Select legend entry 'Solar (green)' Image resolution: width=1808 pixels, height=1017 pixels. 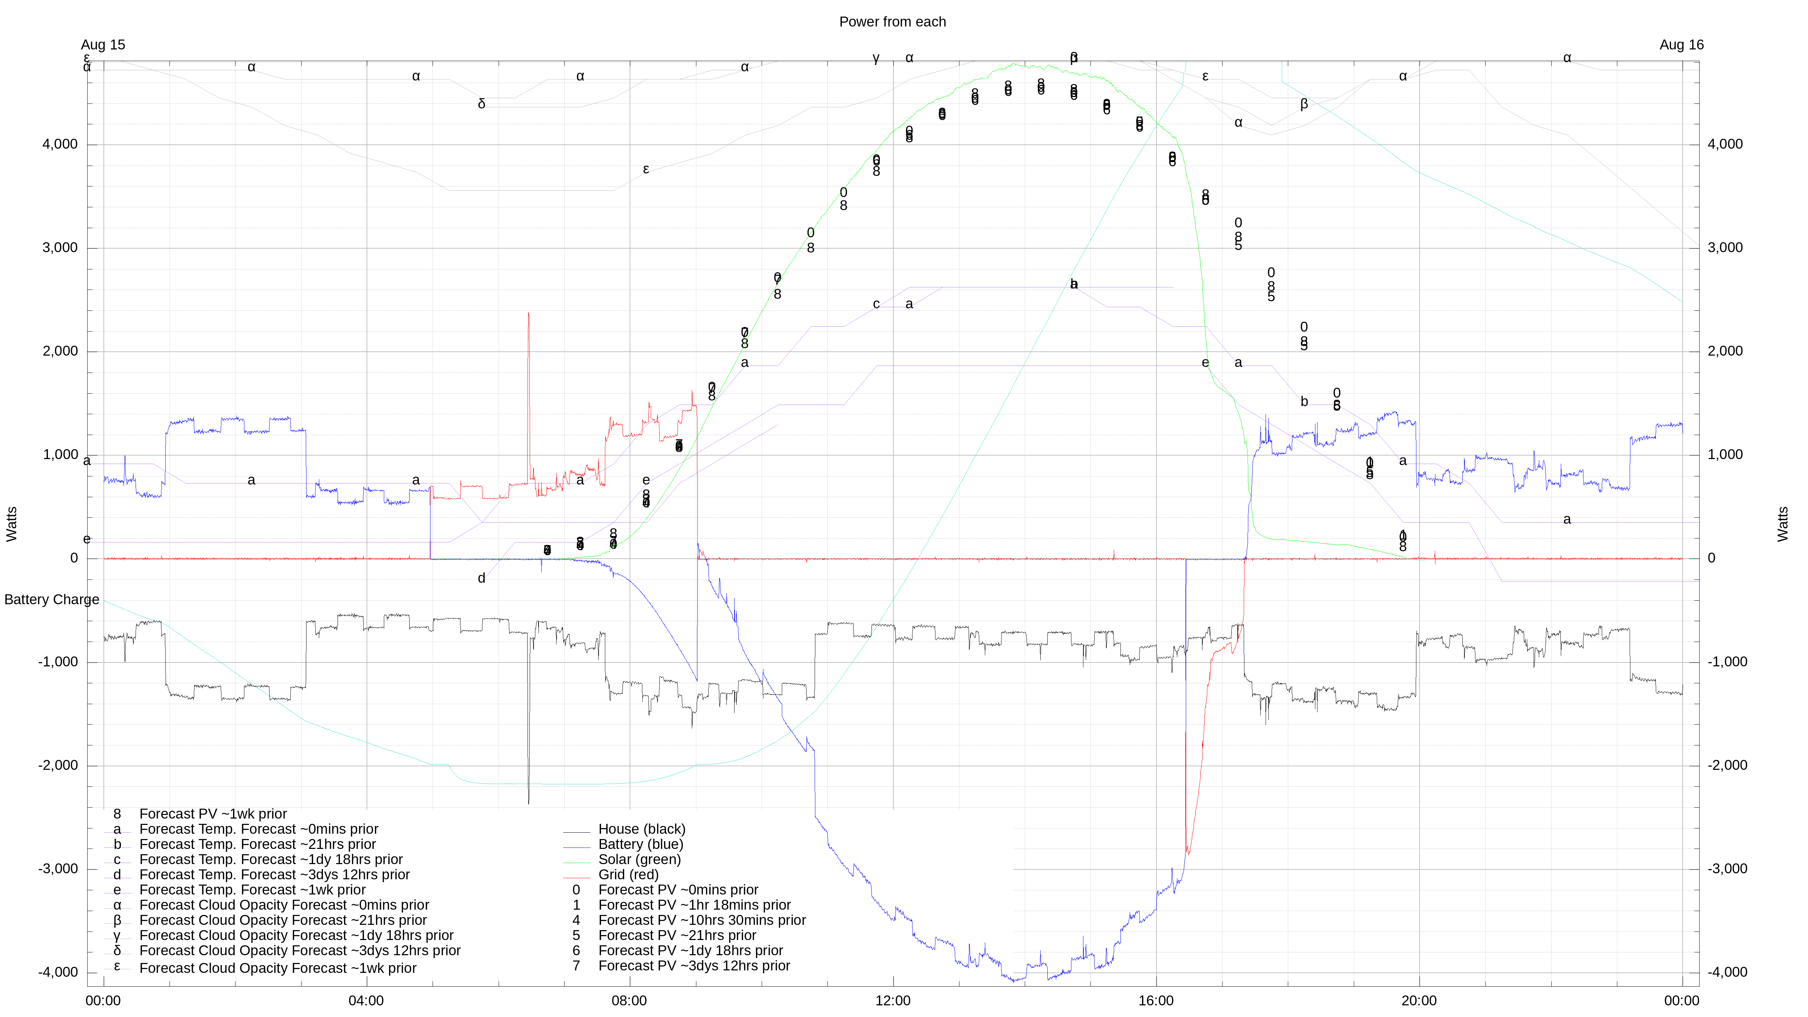[x=640, y=859]
